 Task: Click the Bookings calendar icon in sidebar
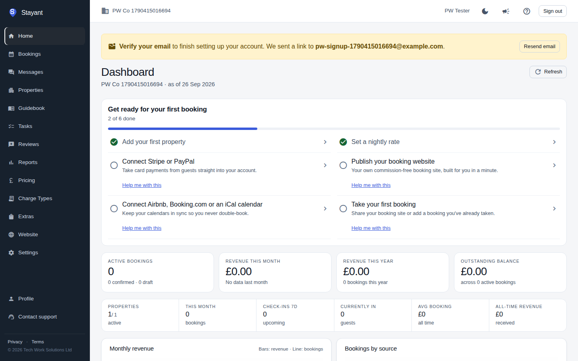point(11,54)
